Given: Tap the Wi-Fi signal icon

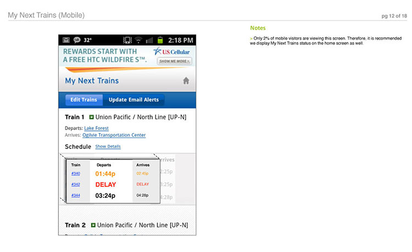Looking at the screenshot, I should coord(138,40).
